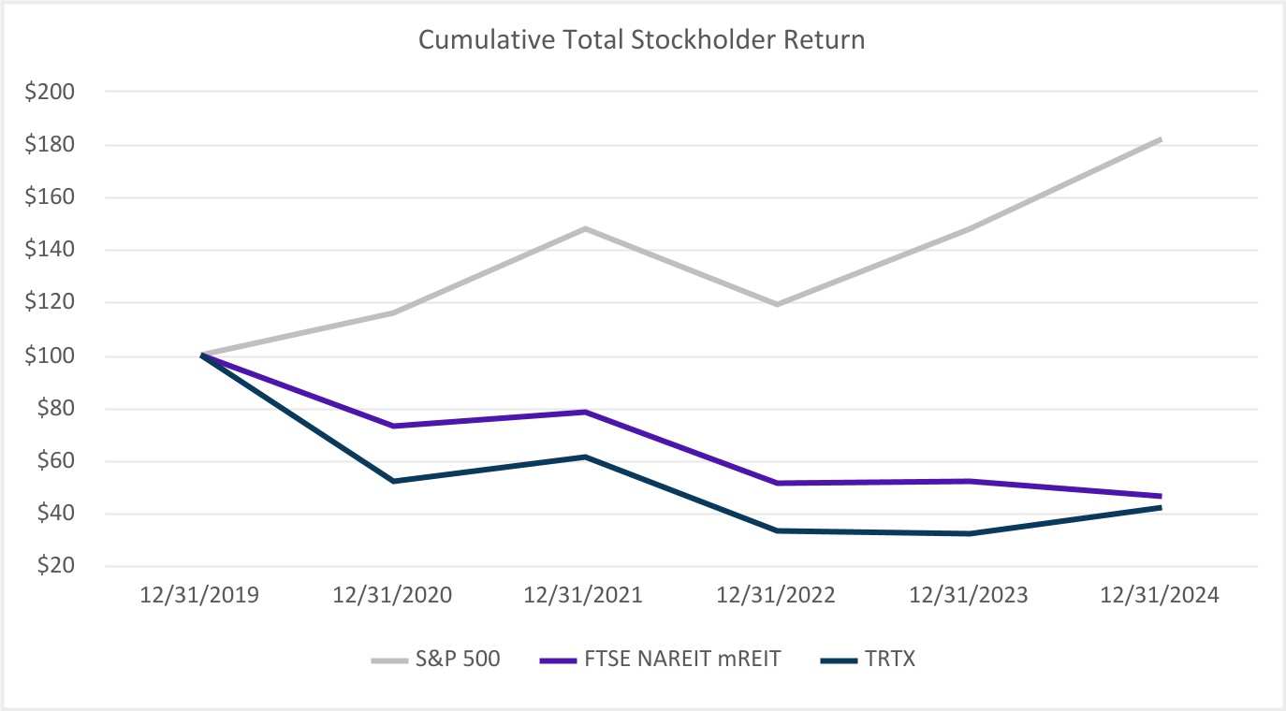Select the TRTX line point at 12/31/2020
The height and width of the screenshot is (711, 1286).
394,481
